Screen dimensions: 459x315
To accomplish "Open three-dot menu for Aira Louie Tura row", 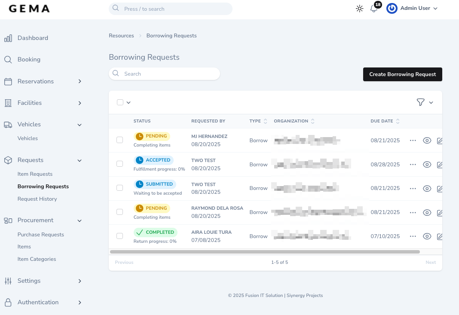I will 413,236.
